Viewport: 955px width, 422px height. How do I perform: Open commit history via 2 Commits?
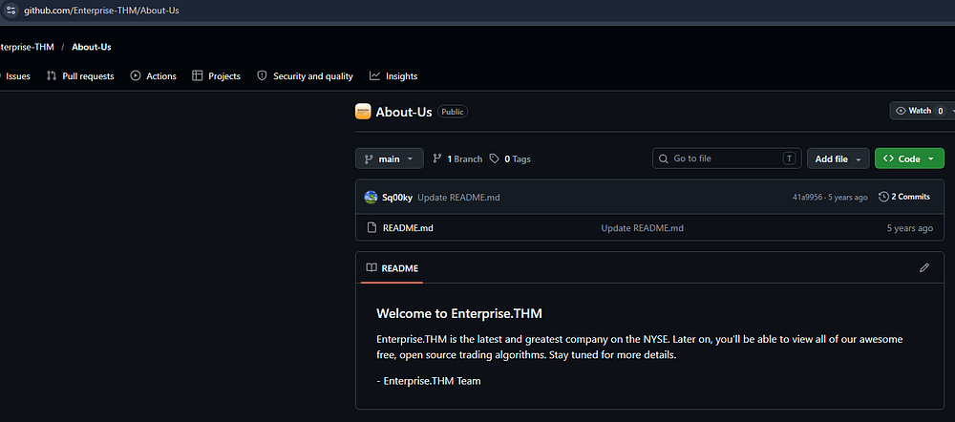[904, 197]
